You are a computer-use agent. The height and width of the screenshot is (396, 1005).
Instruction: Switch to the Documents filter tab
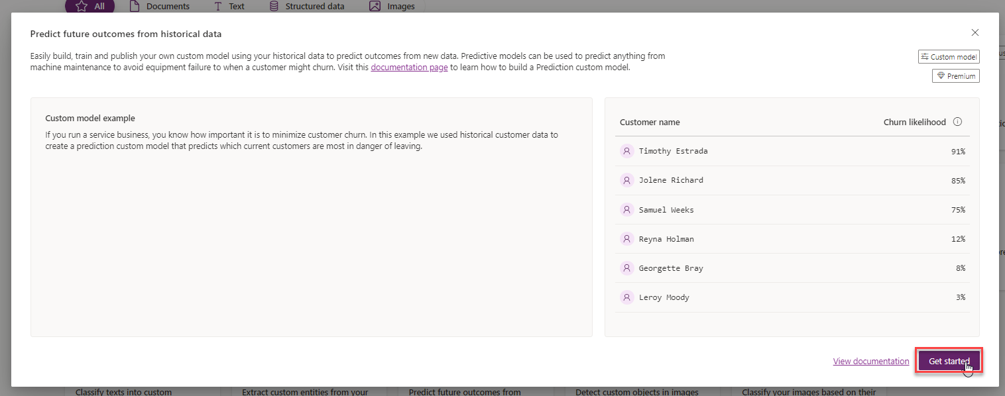pyautogui.click(x=159, y=7)
